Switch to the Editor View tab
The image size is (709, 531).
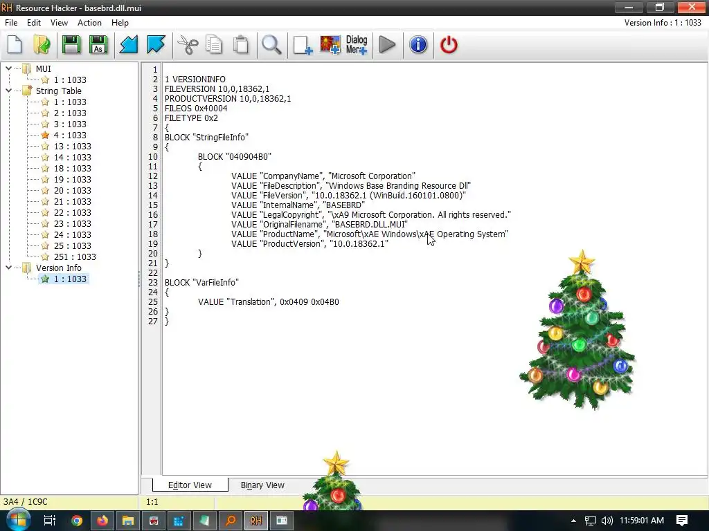tap(190, 485)
